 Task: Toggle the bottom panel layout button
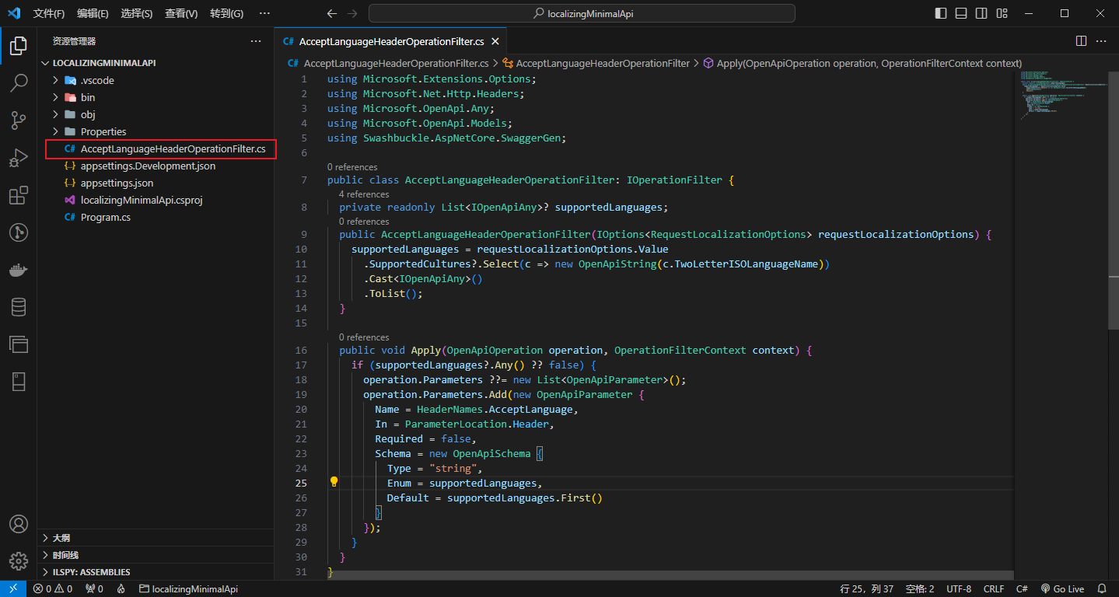[961, 13]
